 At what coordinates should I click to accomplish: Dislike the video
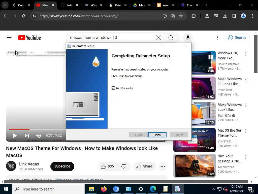[124, 166]
